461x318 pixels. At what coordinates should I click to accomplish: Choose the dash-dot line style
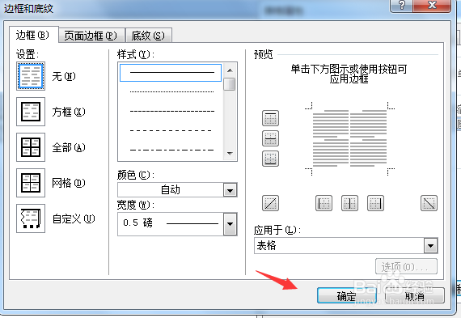pyautogui.click(x=171, y=150)
